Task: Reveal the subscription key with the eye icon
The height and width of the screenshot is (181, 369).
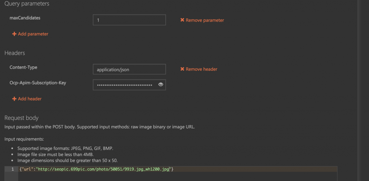Action: (161, 85)
